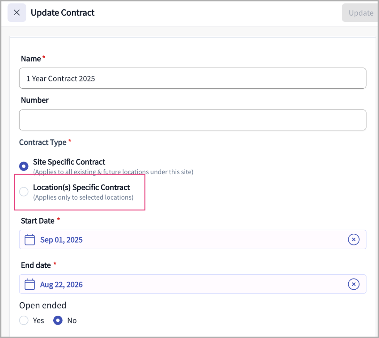
Task: Open the Start Date calendar icon
Action: point(30,240)
